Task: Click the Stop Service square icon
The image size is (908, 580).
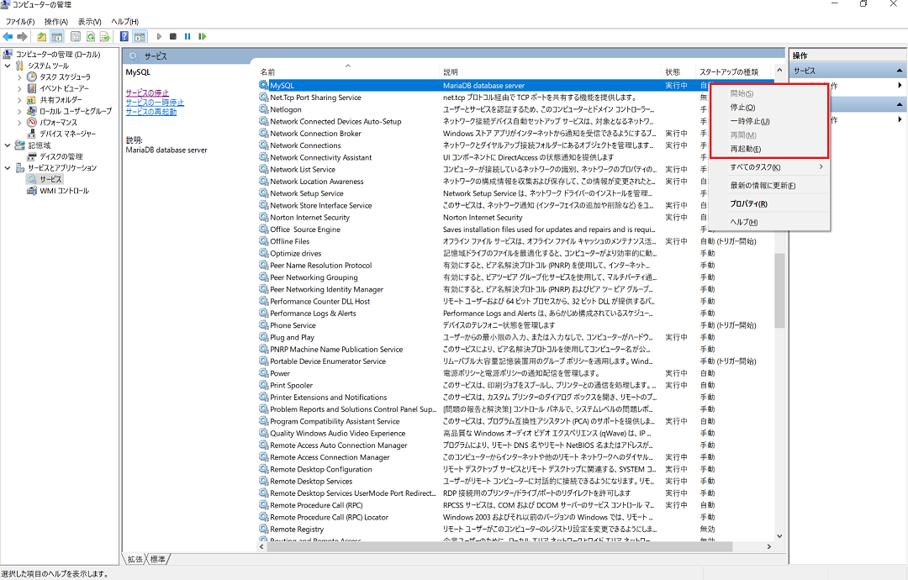Action: pyautogui.click(x=172, y=36)
